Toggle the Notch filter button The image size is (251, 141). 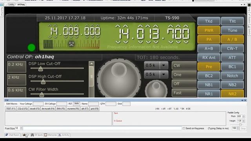[232, 76]
